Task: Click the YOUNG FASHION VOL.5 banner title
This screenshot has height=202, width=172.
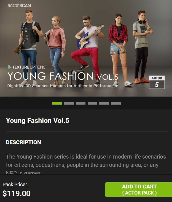Action: (x=63, y=76)
